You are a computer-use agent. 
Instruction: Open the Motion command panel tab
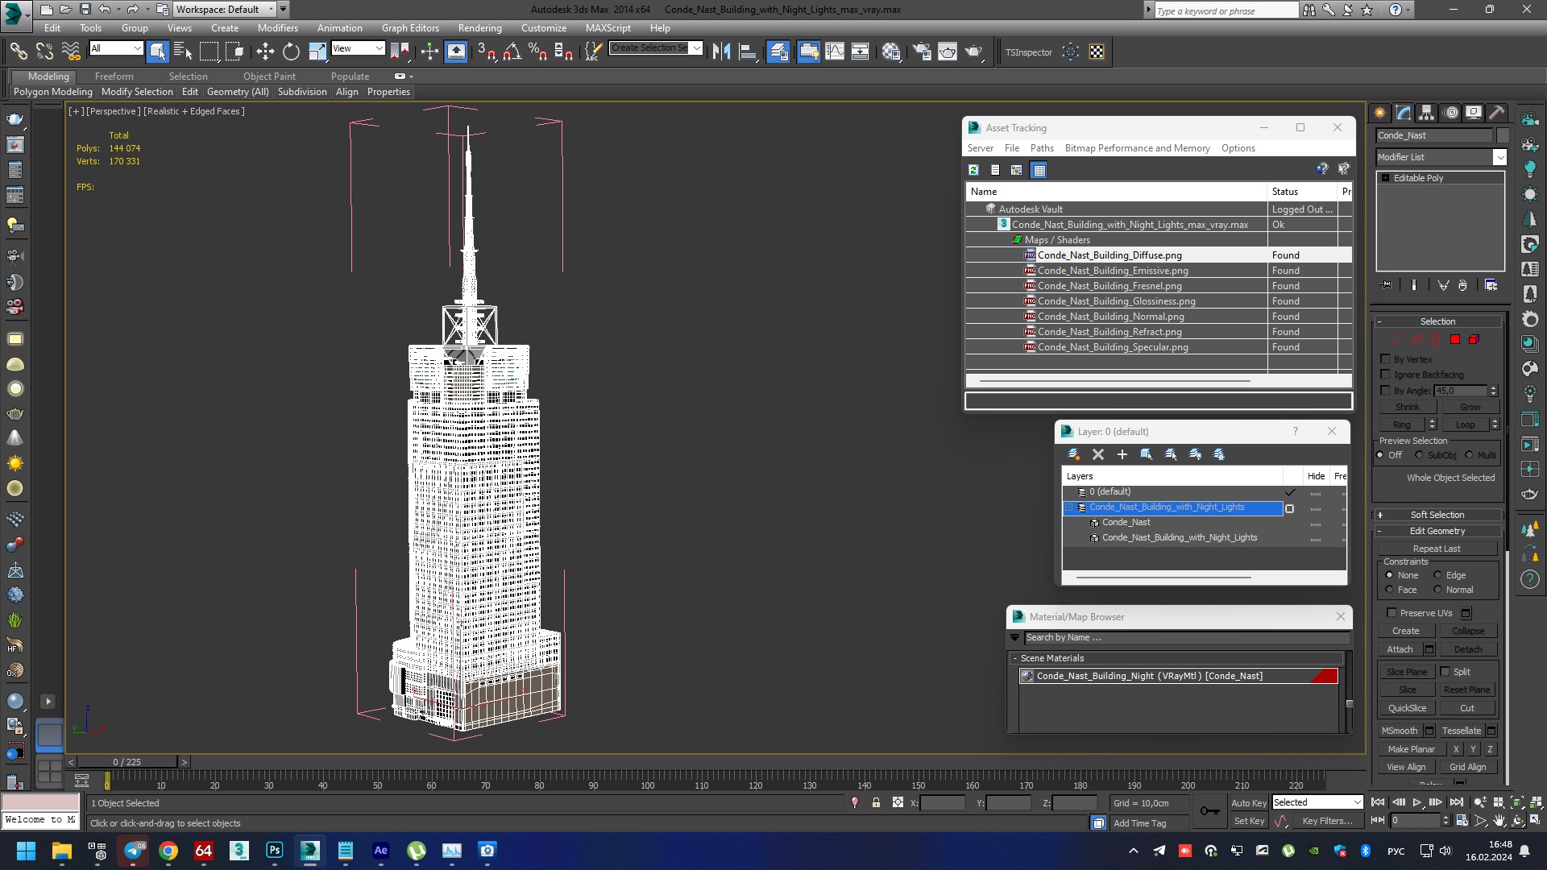coord(1451,113)
